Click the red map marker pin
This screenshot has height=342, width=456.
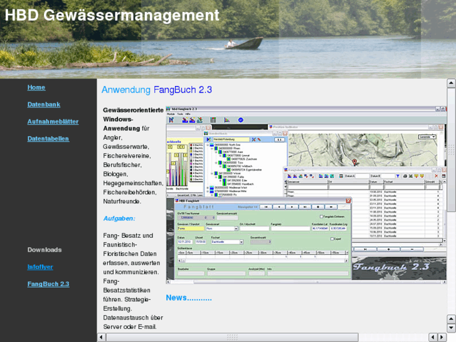(x=354, y=162)
